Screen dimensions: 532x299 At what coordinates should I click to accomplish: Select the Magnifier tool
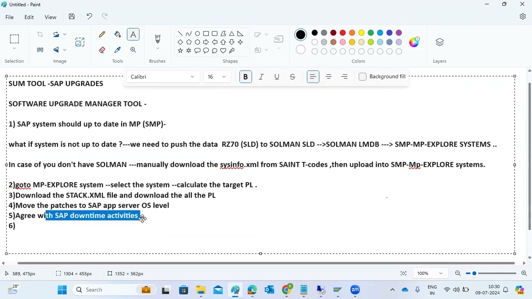pyautogui.click(x=133, y=50)
